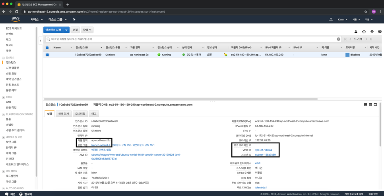The height and width of the screenshot is (196, 384).
Task: Click the horizontal scrollbar under the instance table
Action: [180, 99]
